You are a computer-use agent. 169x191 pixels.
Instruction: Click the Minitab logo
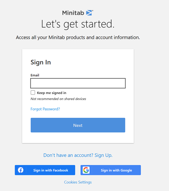tap(78, 13)
